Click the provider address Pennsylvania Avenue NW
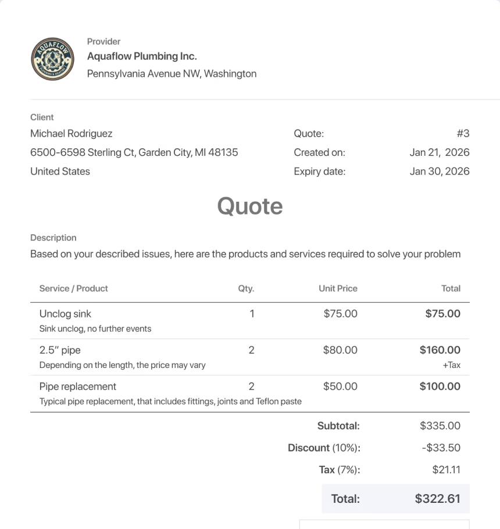Viewport: 500px width, 529px height. pyautogui.click(x=172, y=74)
